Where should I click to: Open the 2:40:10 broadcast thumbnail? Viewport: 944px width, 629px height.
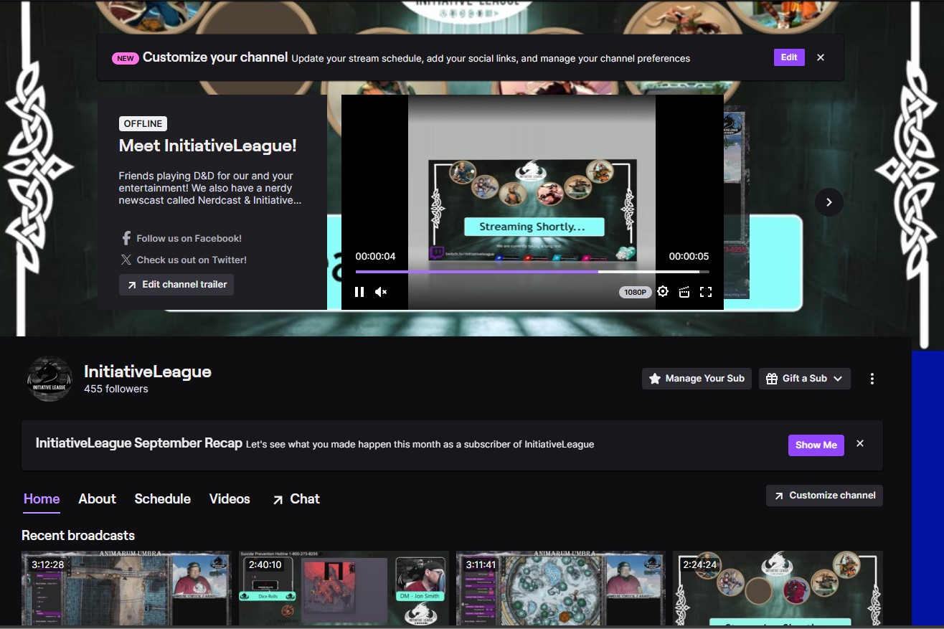(x=344, y=588)
